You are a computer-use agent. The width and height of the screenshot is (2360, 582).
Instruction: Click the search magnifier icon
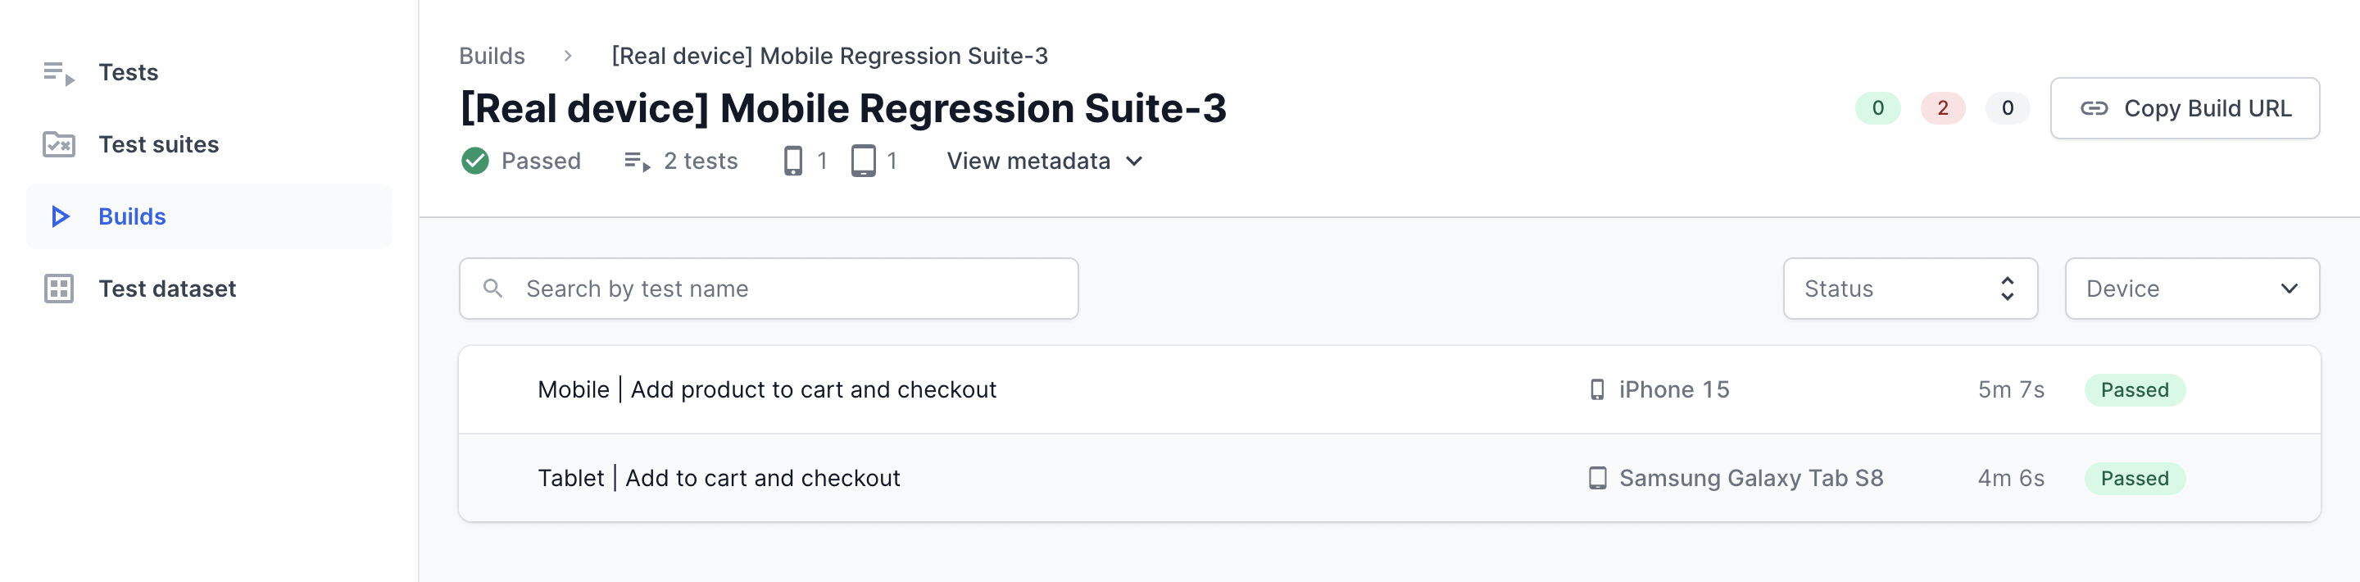click(492, 289)
